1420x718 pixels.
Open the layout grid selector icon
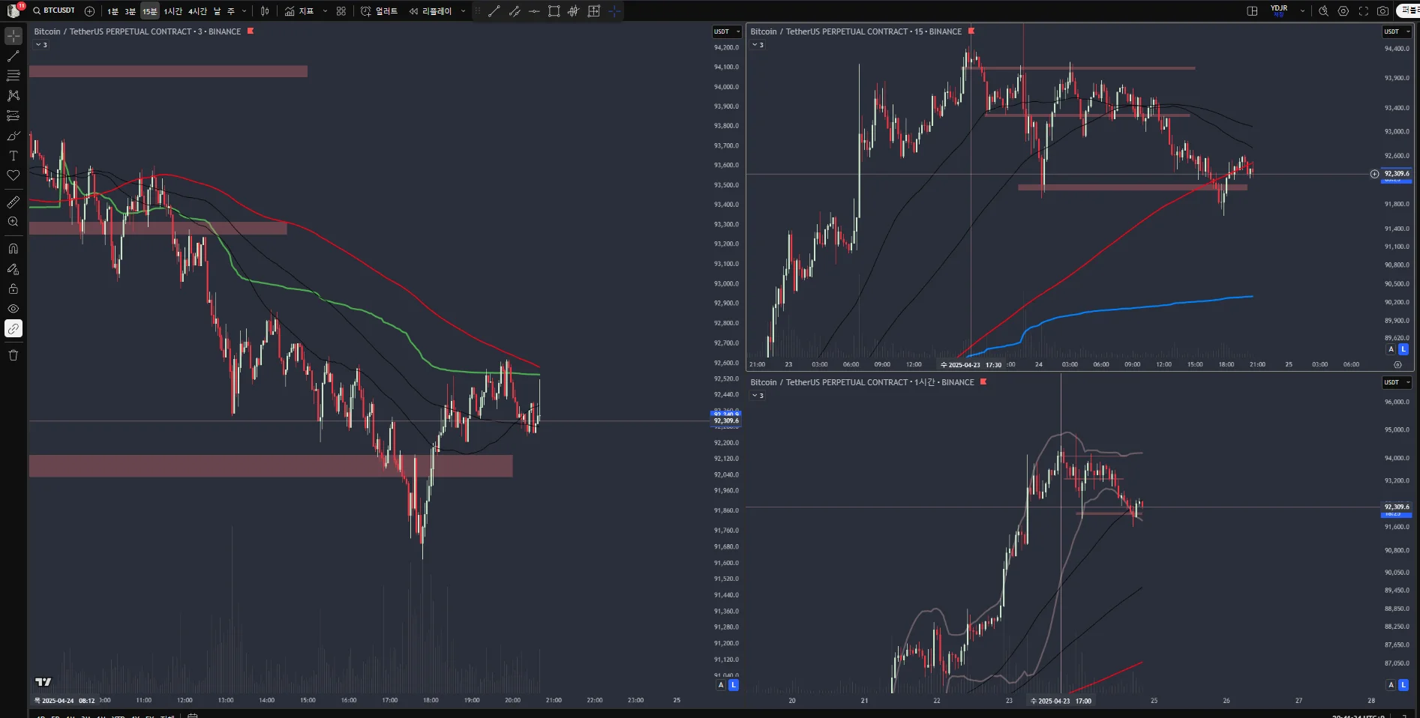tap(1252, 11)
